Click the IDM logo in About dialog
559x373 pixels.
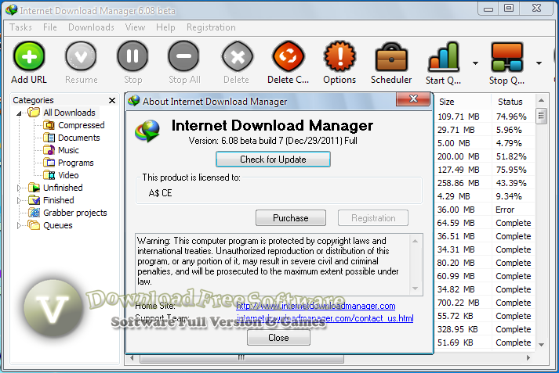147,131
